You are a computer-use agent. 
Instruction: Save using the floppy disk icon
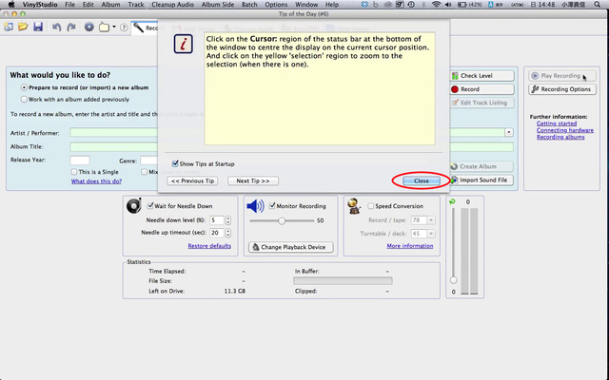tap(38, 28)
